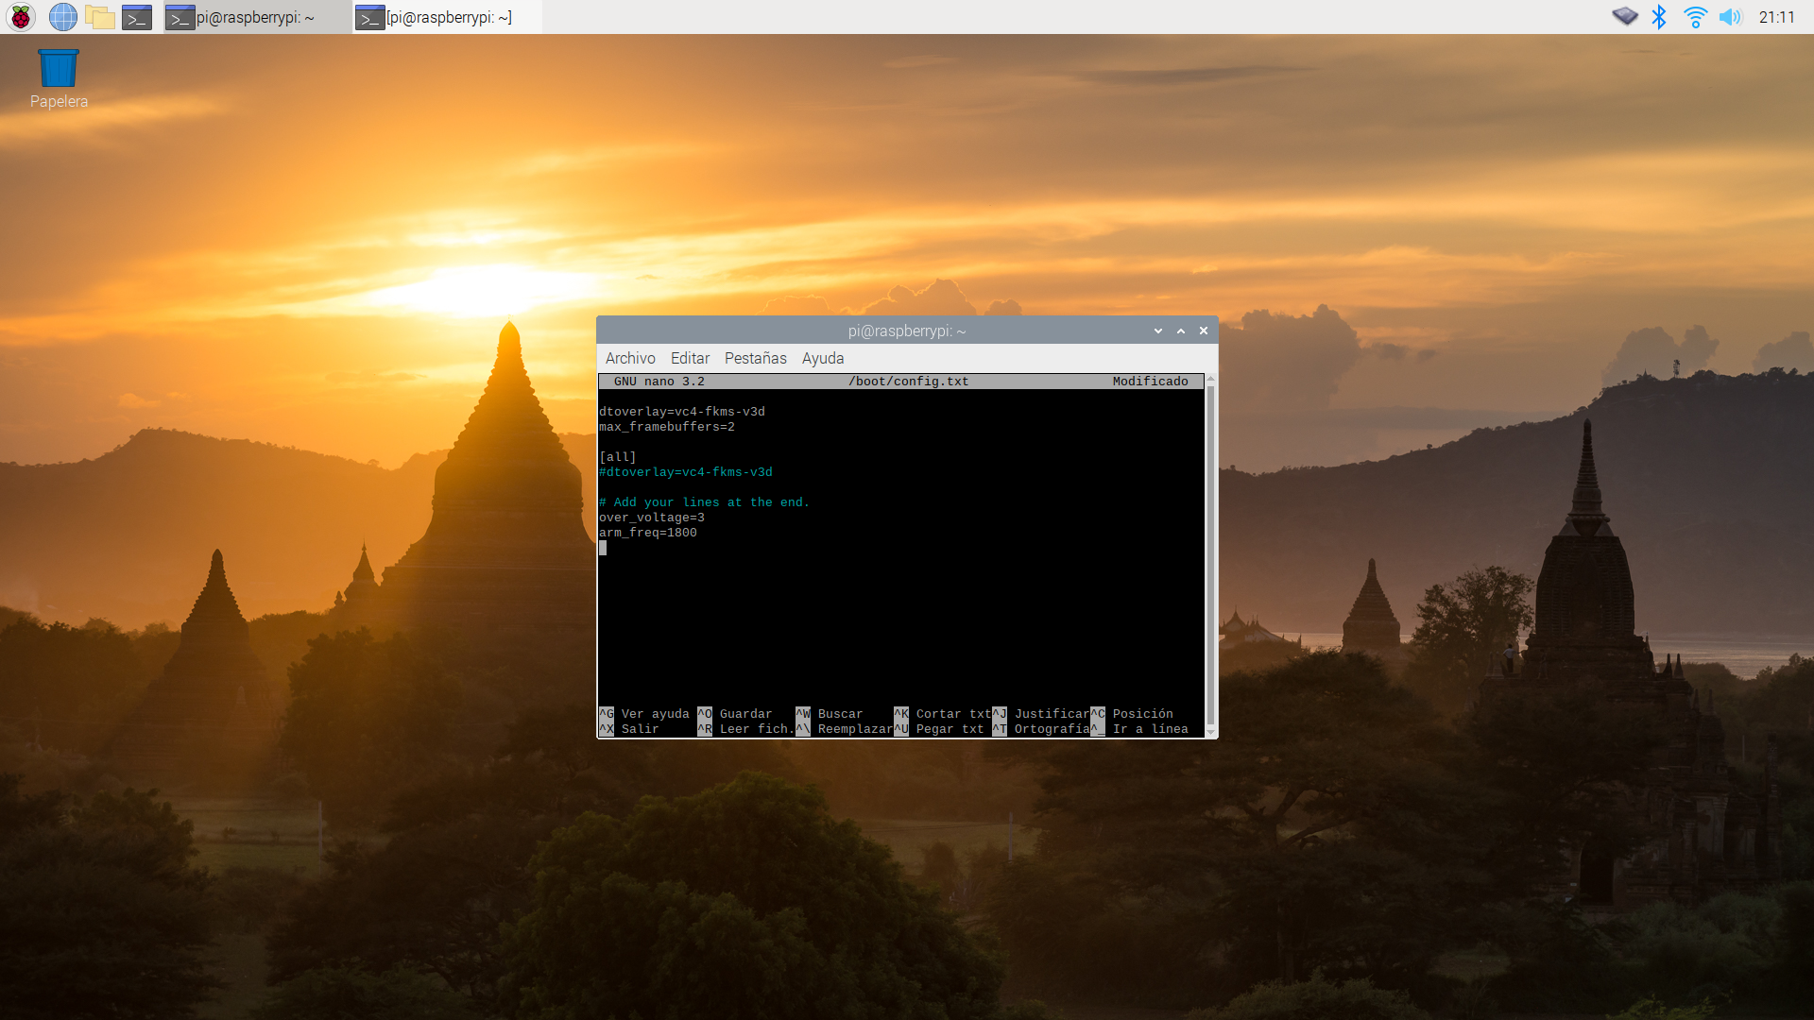Click the Bluetooth tray icon
Viewport: 1814px width, 1020px height.
(x=1658, y=17)
